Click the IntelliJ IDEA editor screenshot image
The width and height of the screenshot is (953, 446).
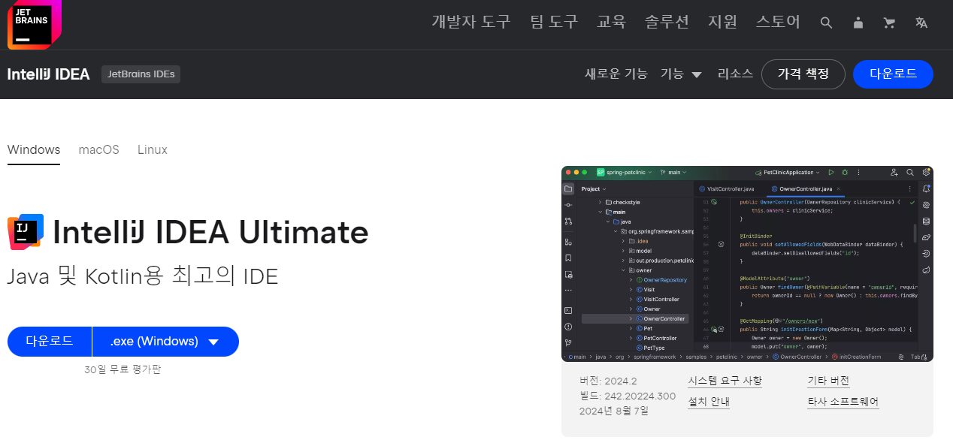[747, 264]
